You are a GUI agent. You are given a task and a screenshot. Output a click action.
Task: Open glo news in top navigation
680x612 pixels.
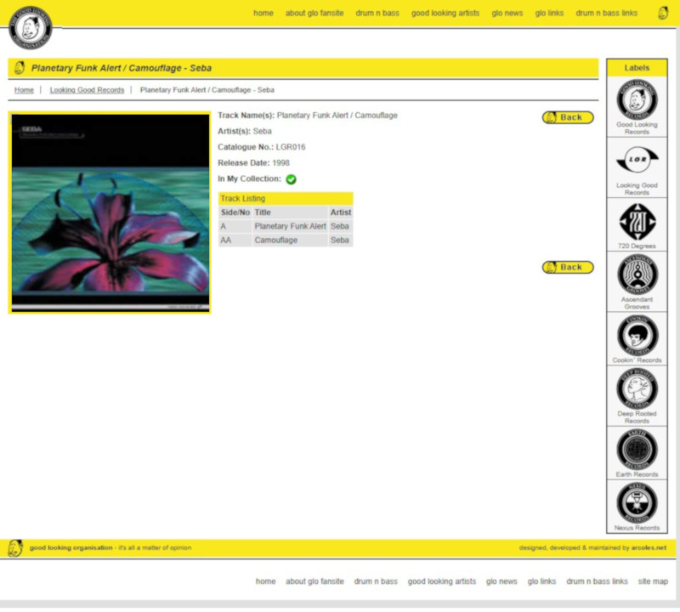[507, 13]
